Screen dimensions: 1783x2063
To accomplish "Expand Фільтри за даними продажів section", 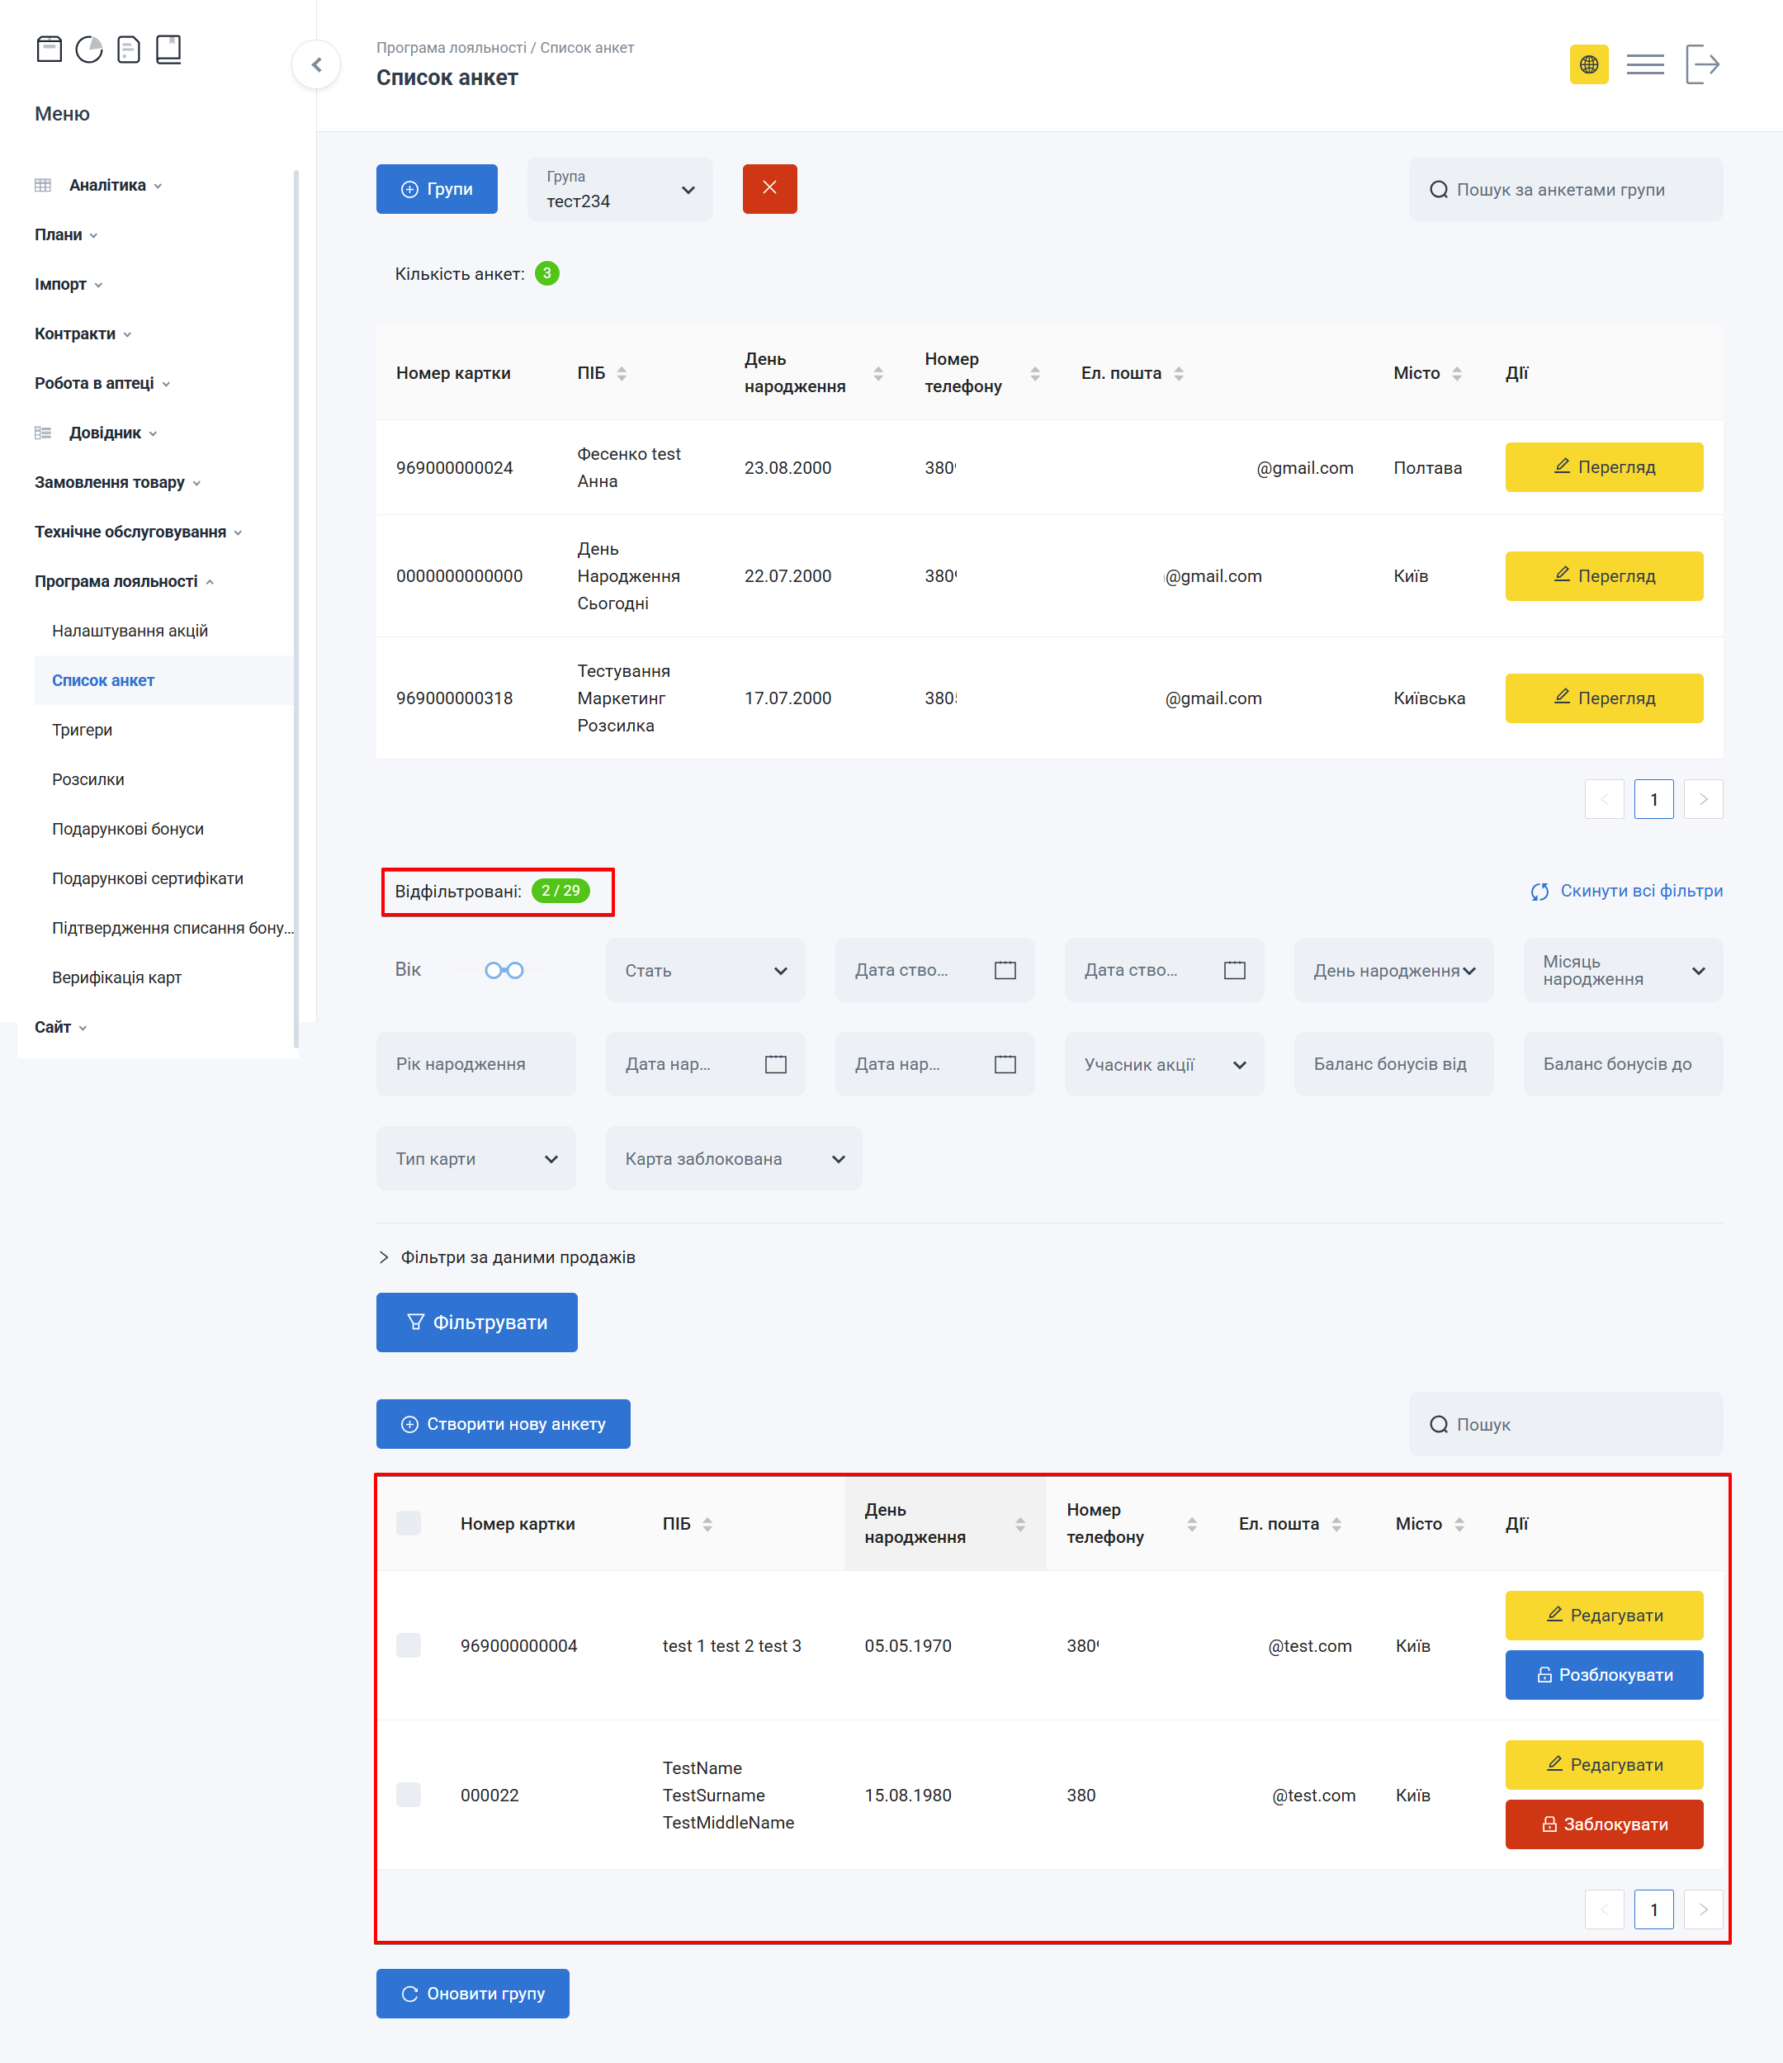I will tap(507, 1256).
